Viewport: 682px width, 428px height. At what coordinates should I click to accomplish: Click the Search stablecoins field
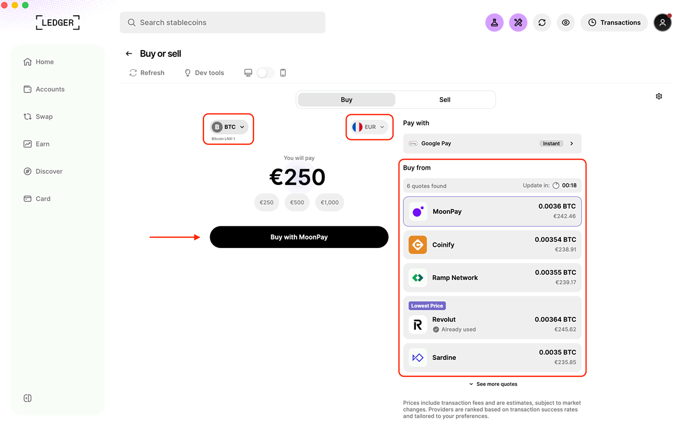point(223,23)
